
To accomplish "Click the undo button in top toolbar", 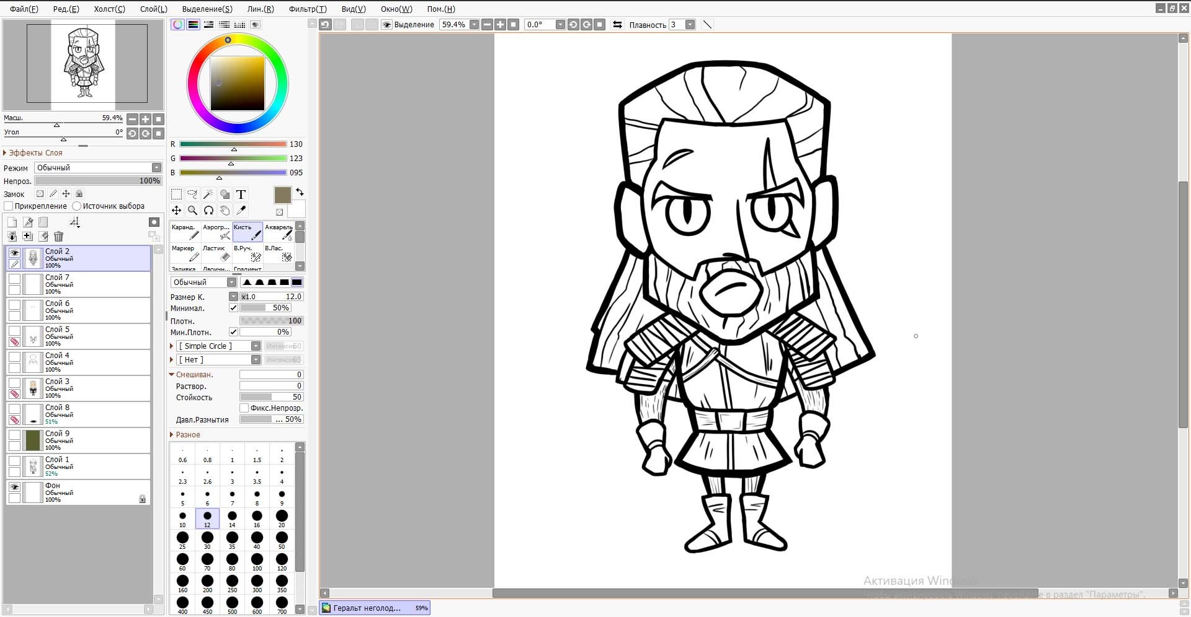I will [325, 25].
